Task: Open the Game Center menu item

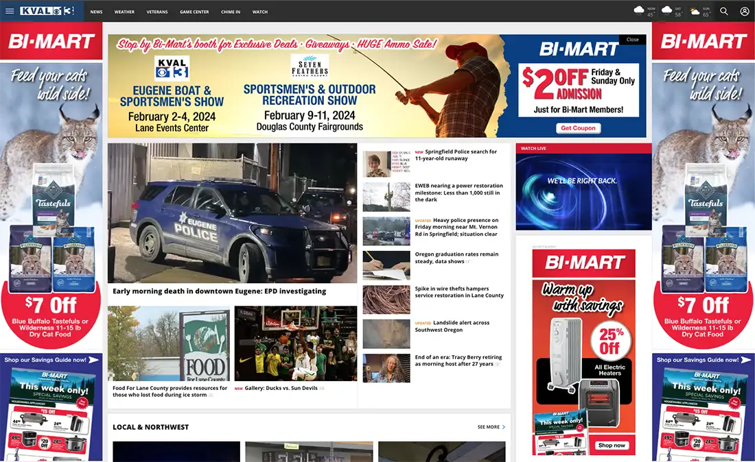Action: [194, 12]
